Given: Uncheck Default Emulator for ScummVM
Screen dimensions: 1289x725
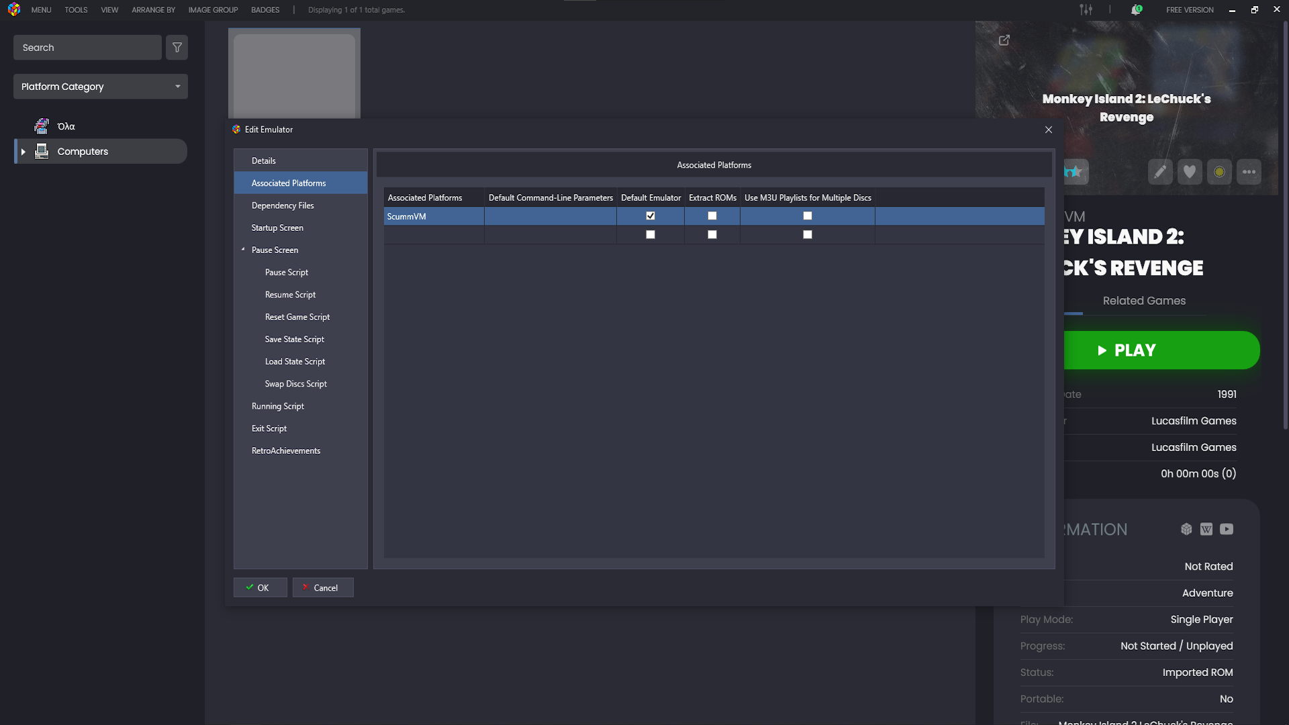Looking at the screenshot, I should click(651, 216).
